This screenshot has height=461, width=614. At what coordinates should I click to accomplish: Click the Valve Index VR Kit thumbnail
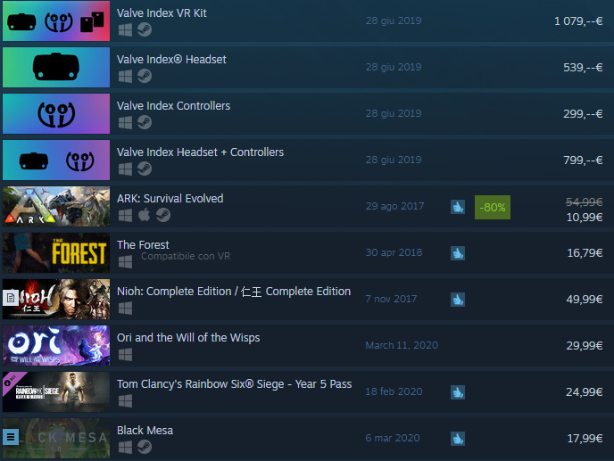[x=56, y=21]
